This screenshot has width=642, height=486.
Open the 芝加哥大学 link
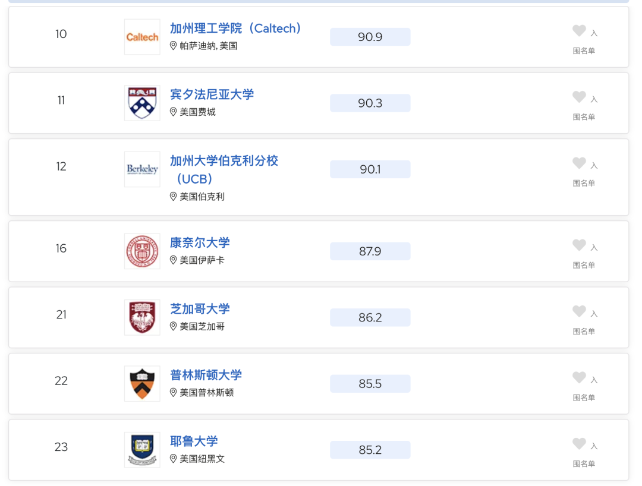click(x=200, y=309)
